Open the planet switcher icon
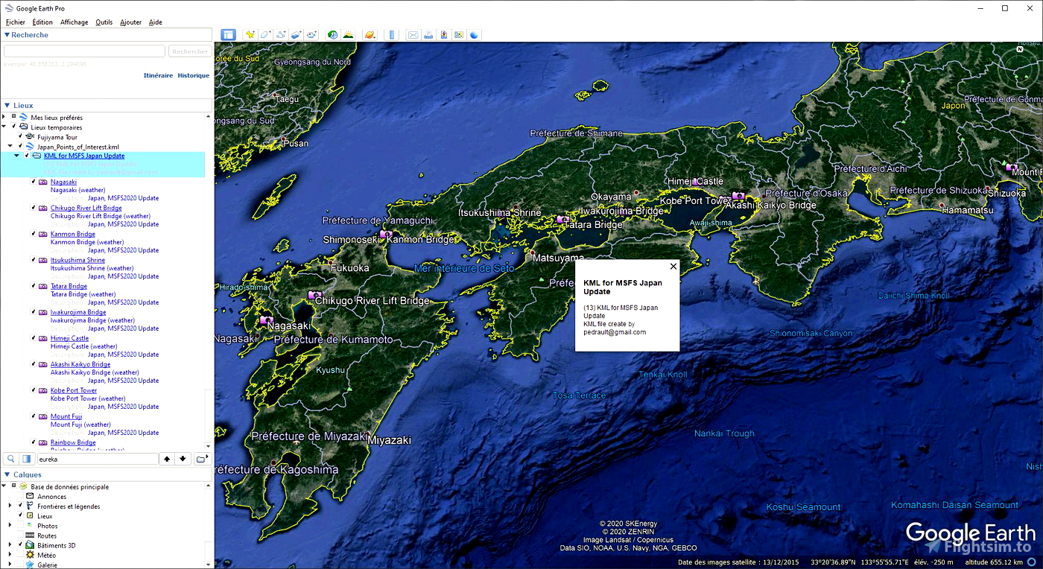The image size is (1043, 569). [370, 35]
